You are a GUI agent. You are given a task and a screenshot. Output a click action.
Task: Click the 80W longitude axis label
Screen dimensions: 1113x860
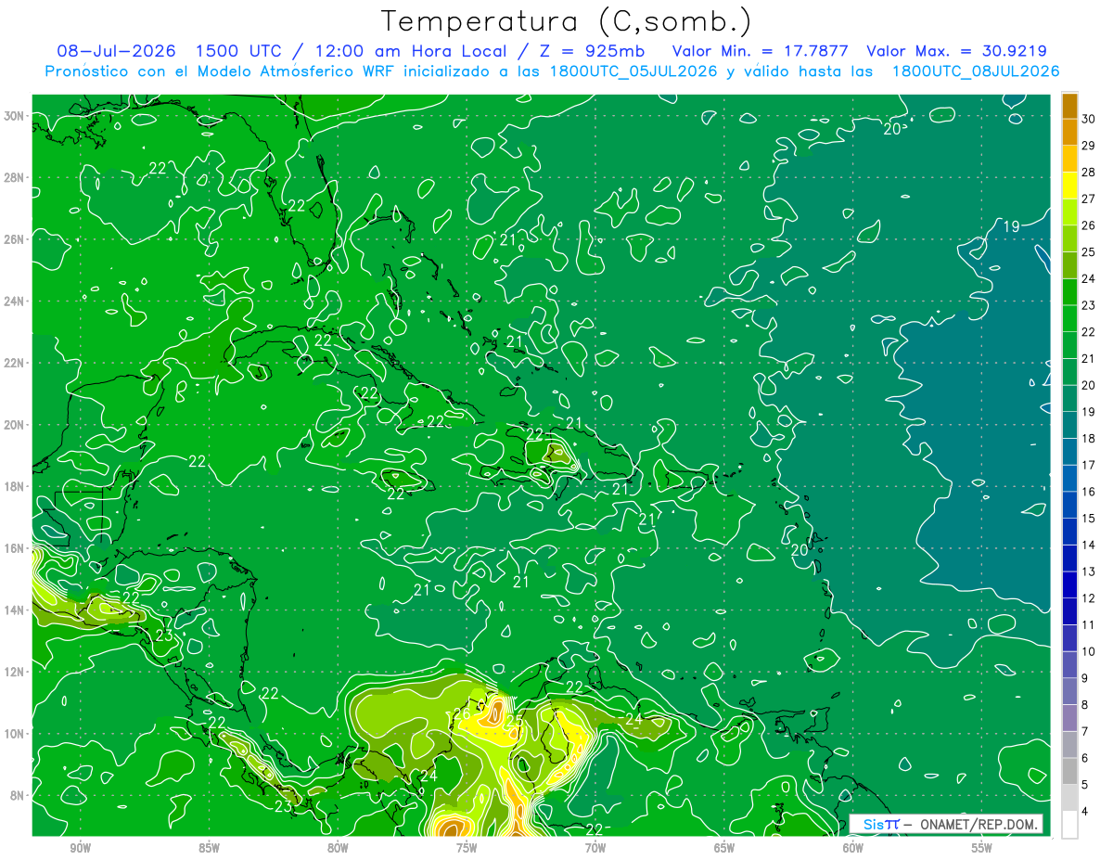click(338, 848)
